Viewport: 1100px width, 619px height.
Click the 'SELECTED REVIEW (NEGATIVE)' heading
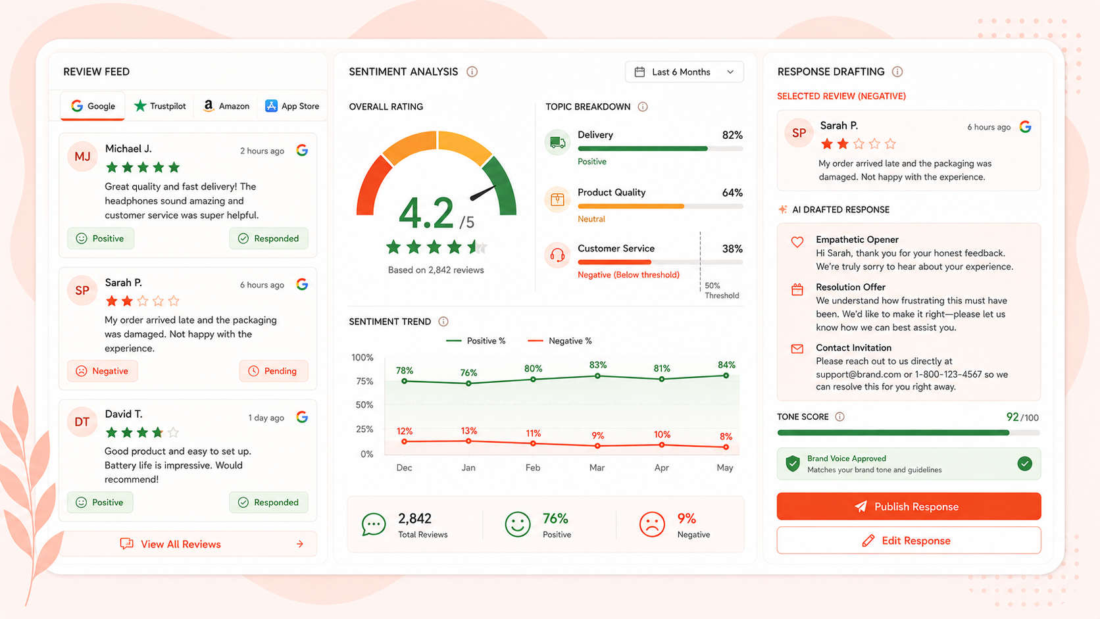pos(841,96)
